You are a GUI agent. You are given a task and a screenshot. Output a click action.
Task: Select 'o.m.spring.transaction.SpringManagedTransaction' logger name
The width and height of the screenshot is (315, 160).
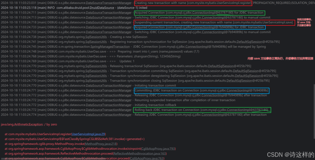pyautogui.click(x=94, y=47)
